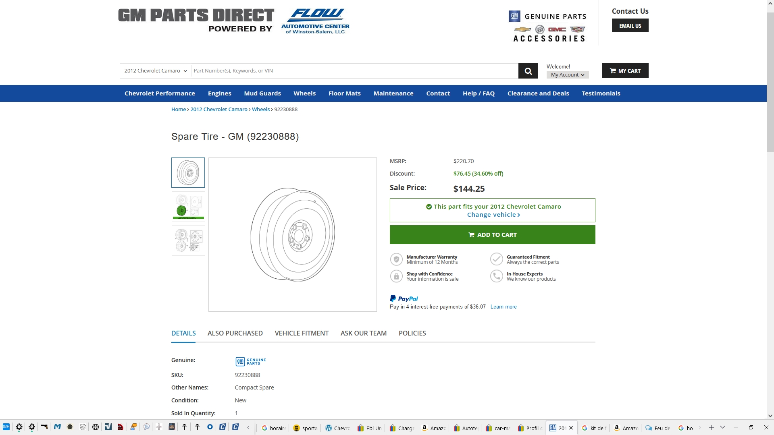Click the Shop with Confidence lock icon
Image resolution: width=774 pixels, height=435 pixels.
pyautogui.click(x=396, y=276)
